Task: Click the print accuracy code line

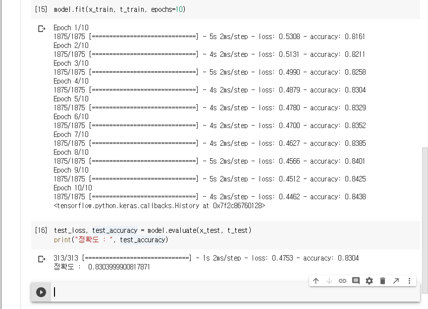Action: tap(111, 240)
